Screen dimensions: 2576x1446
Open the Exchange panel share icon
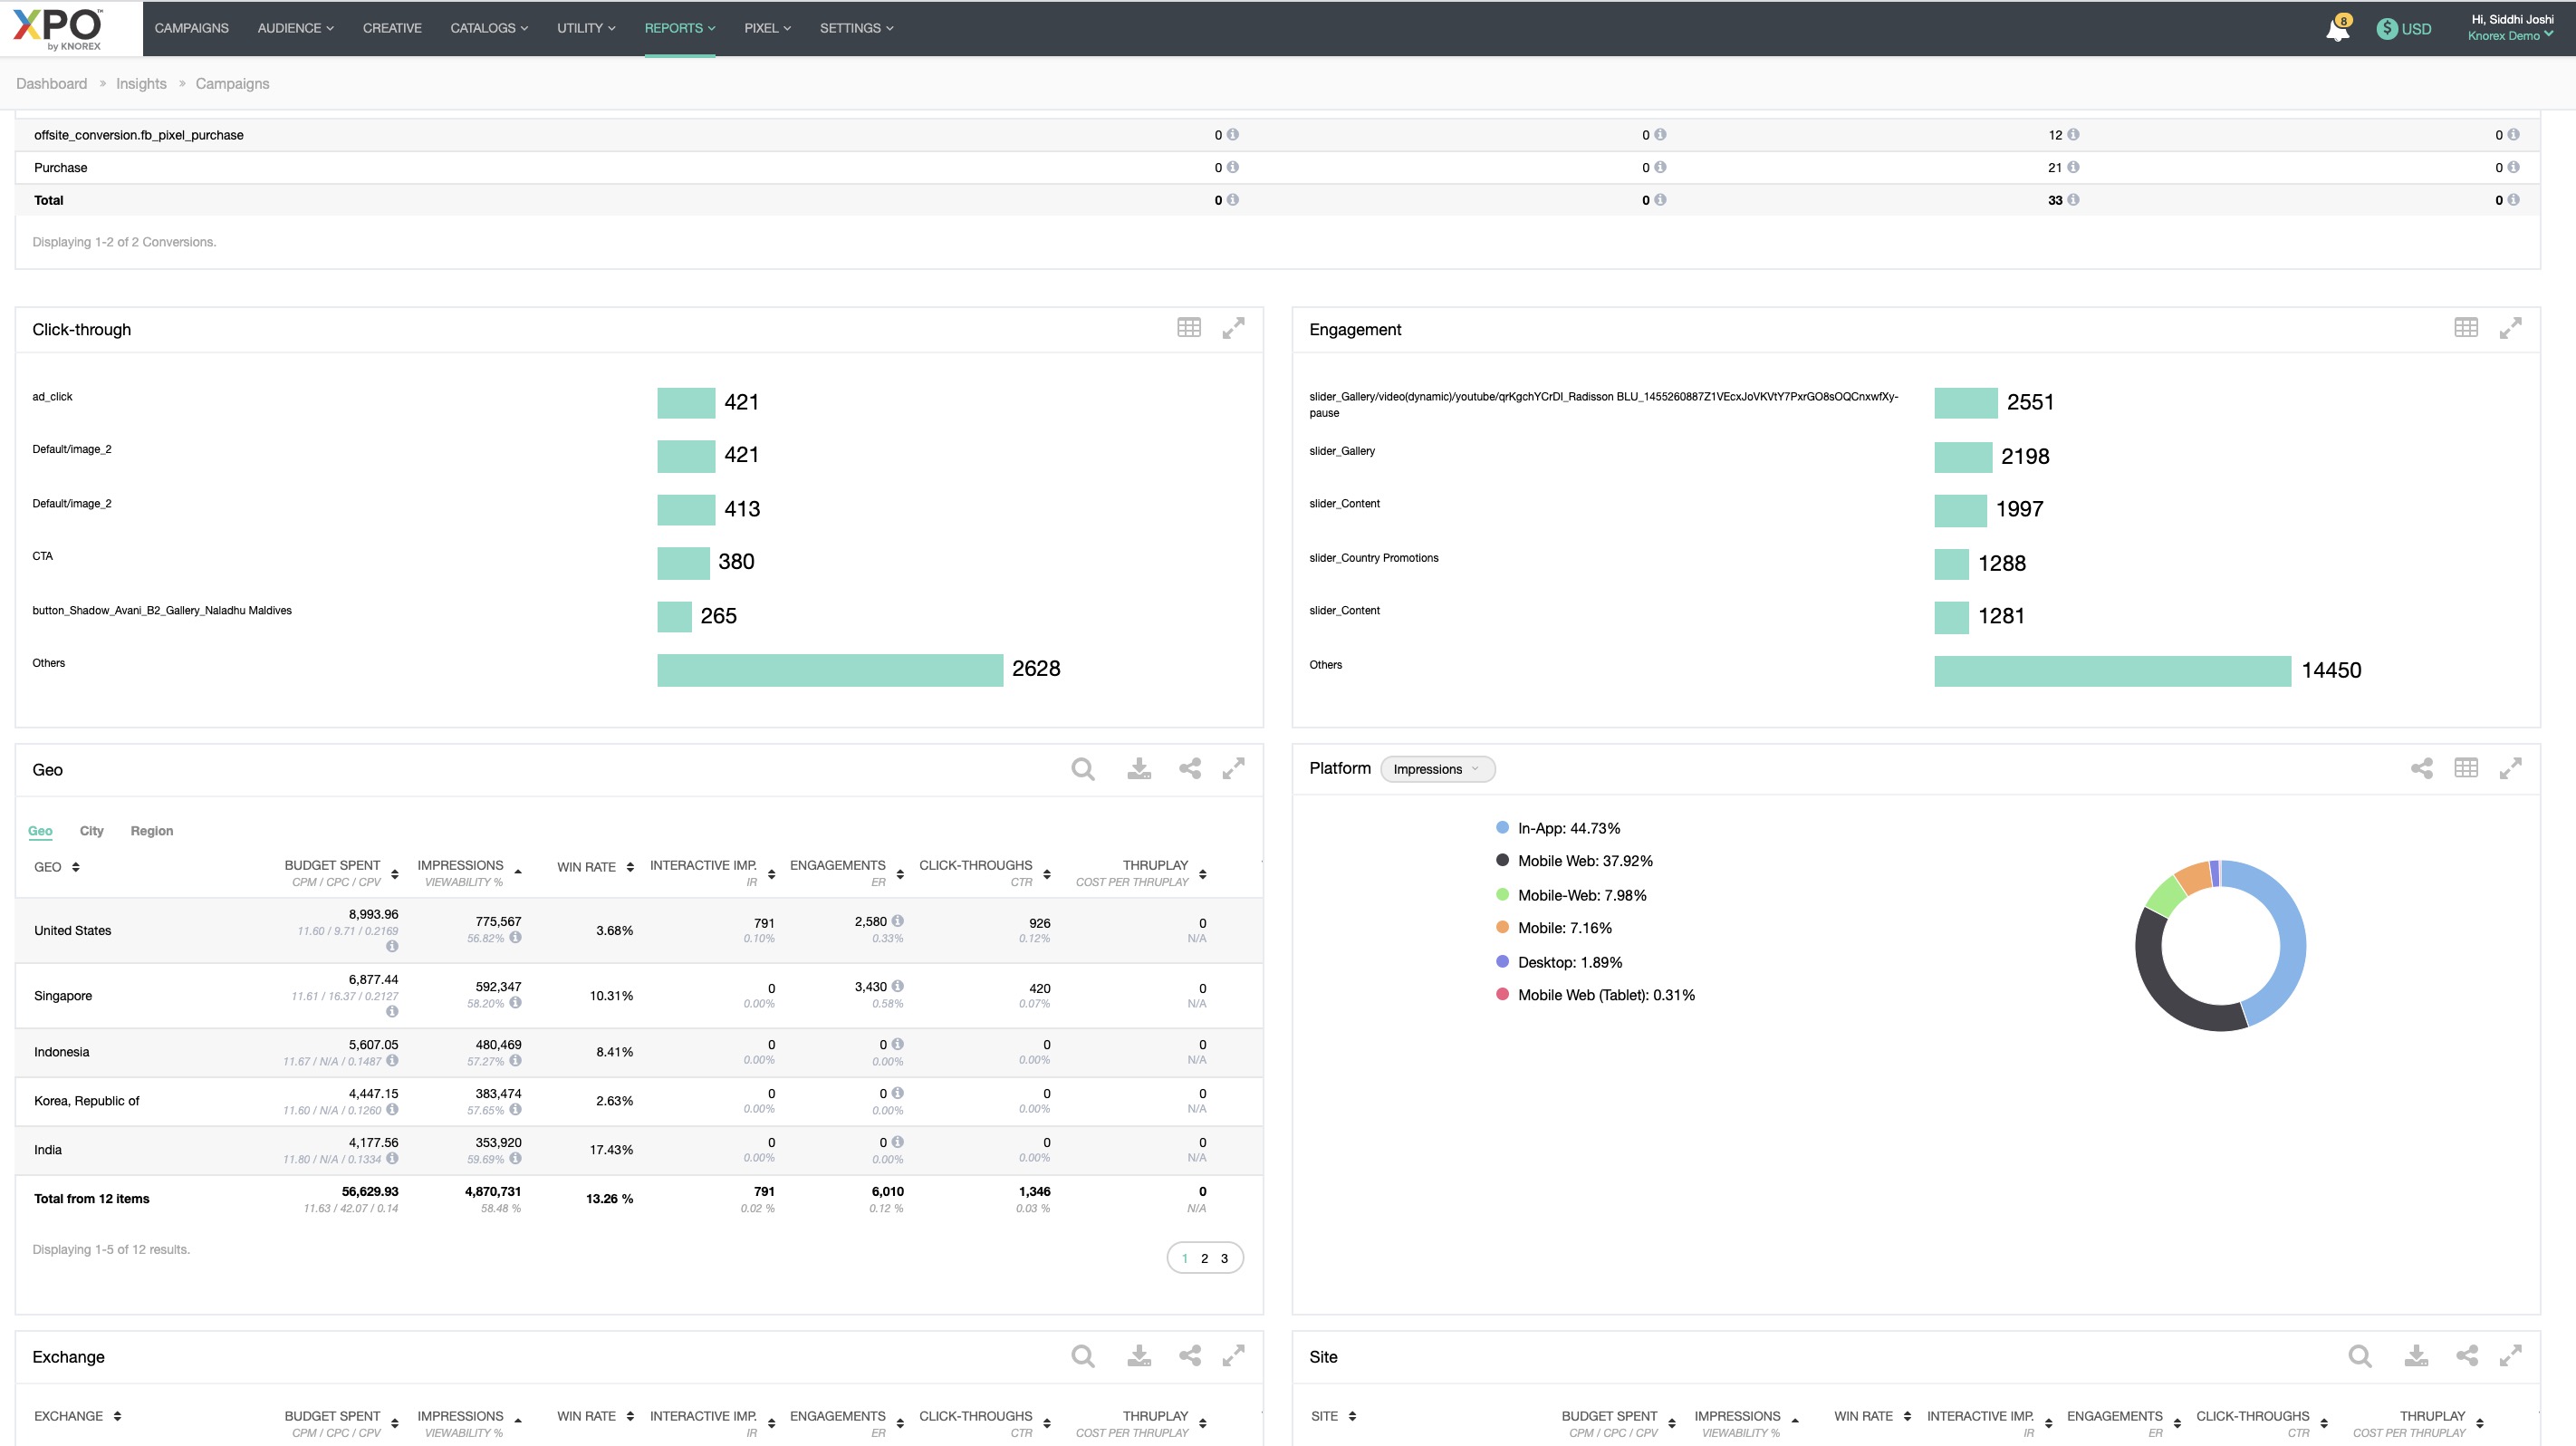pyautogui.click(x=1189, y=1356)
